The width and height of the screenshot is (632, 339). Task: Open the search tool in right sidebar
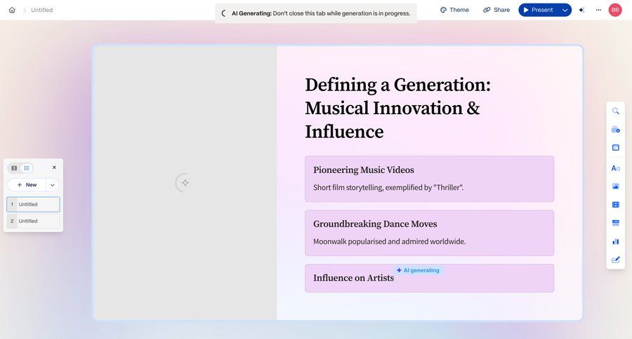tap(615, 111)
